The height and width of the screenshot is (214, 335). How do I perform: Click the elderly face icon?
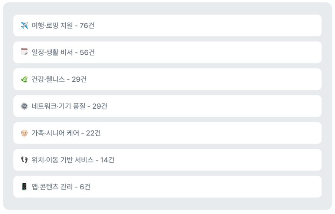tap(24, 133)
